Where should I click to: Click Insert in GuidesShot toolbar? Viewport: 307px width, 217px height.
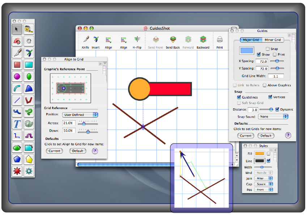click(x=96, y=42)
